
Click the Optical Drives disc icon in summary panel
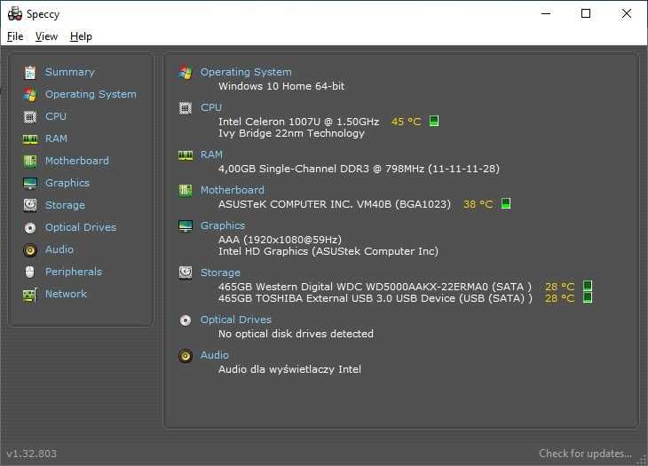tap(186, 320)
